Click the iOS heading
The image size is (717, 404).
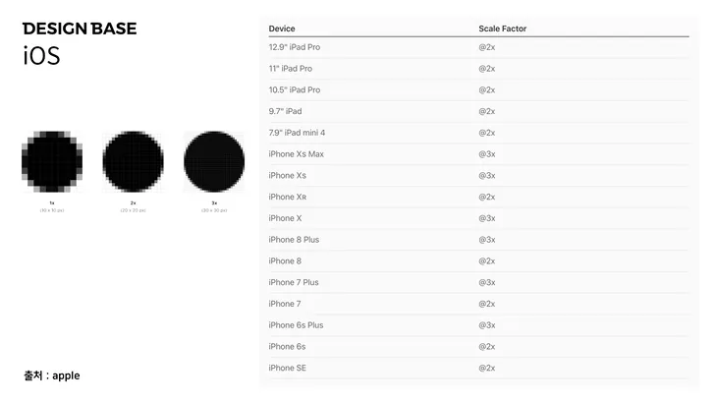coord(41,56)
